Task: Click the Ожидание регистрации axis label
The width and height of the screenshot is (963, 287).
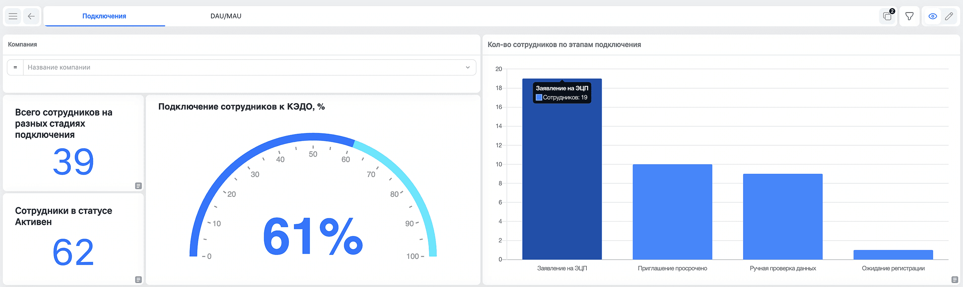Action: [x=893, y=268]
